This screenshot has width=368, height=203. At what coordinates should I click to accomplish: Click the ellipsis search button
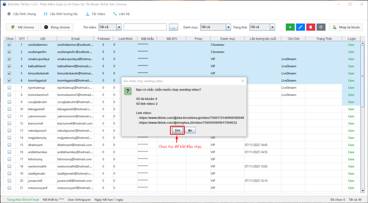174,27
